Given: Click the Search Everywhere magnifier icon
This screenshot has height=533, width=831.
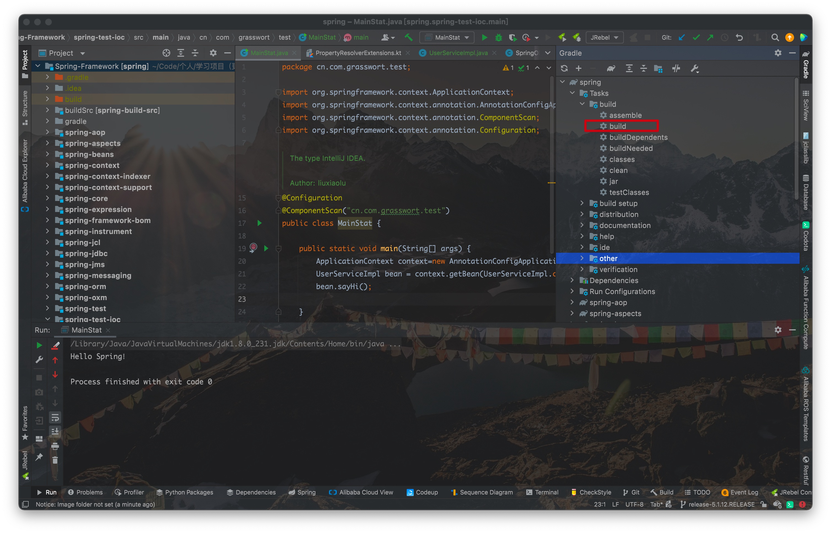Looking at the screenshot, I should point(775,37).
